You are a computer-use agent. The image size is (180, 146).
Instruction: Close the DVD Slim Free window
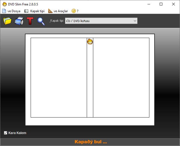(x=173, y=4)
